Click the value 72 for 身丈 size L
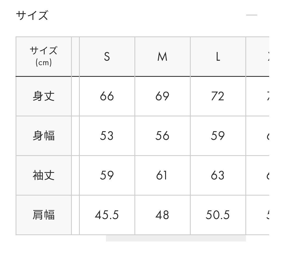This screenshot has height=270, width=285. 218,96
